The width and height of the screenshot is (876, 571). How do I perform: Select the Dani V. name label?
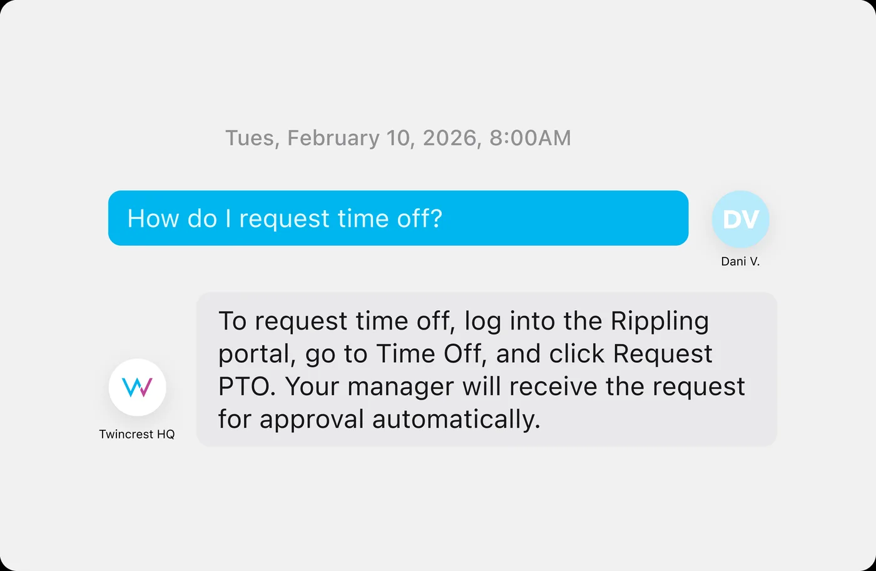[740, 261]
